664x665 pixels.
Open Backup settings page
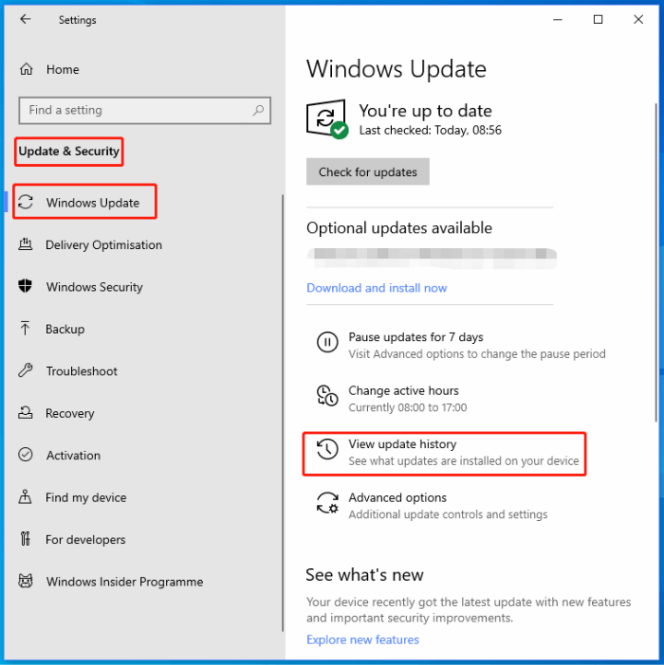point(65,329)
